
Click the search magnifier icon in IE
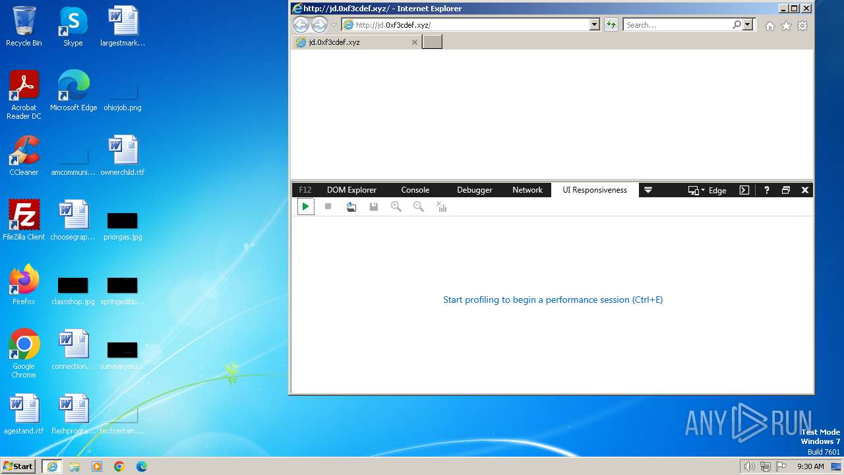tap(737, 25)
